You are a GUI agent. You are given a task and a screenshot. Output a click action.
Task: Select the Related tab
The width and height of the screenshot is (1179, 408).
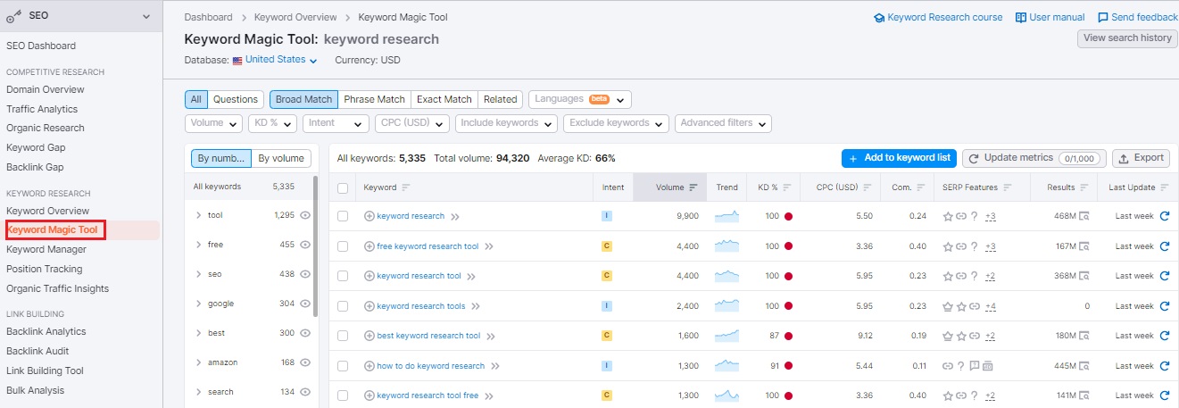(501, 99)
